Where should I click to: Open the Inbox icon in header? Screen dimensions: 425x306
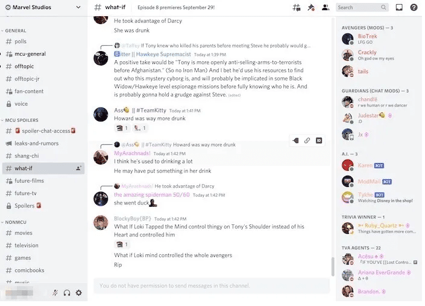tap(399, 8)
